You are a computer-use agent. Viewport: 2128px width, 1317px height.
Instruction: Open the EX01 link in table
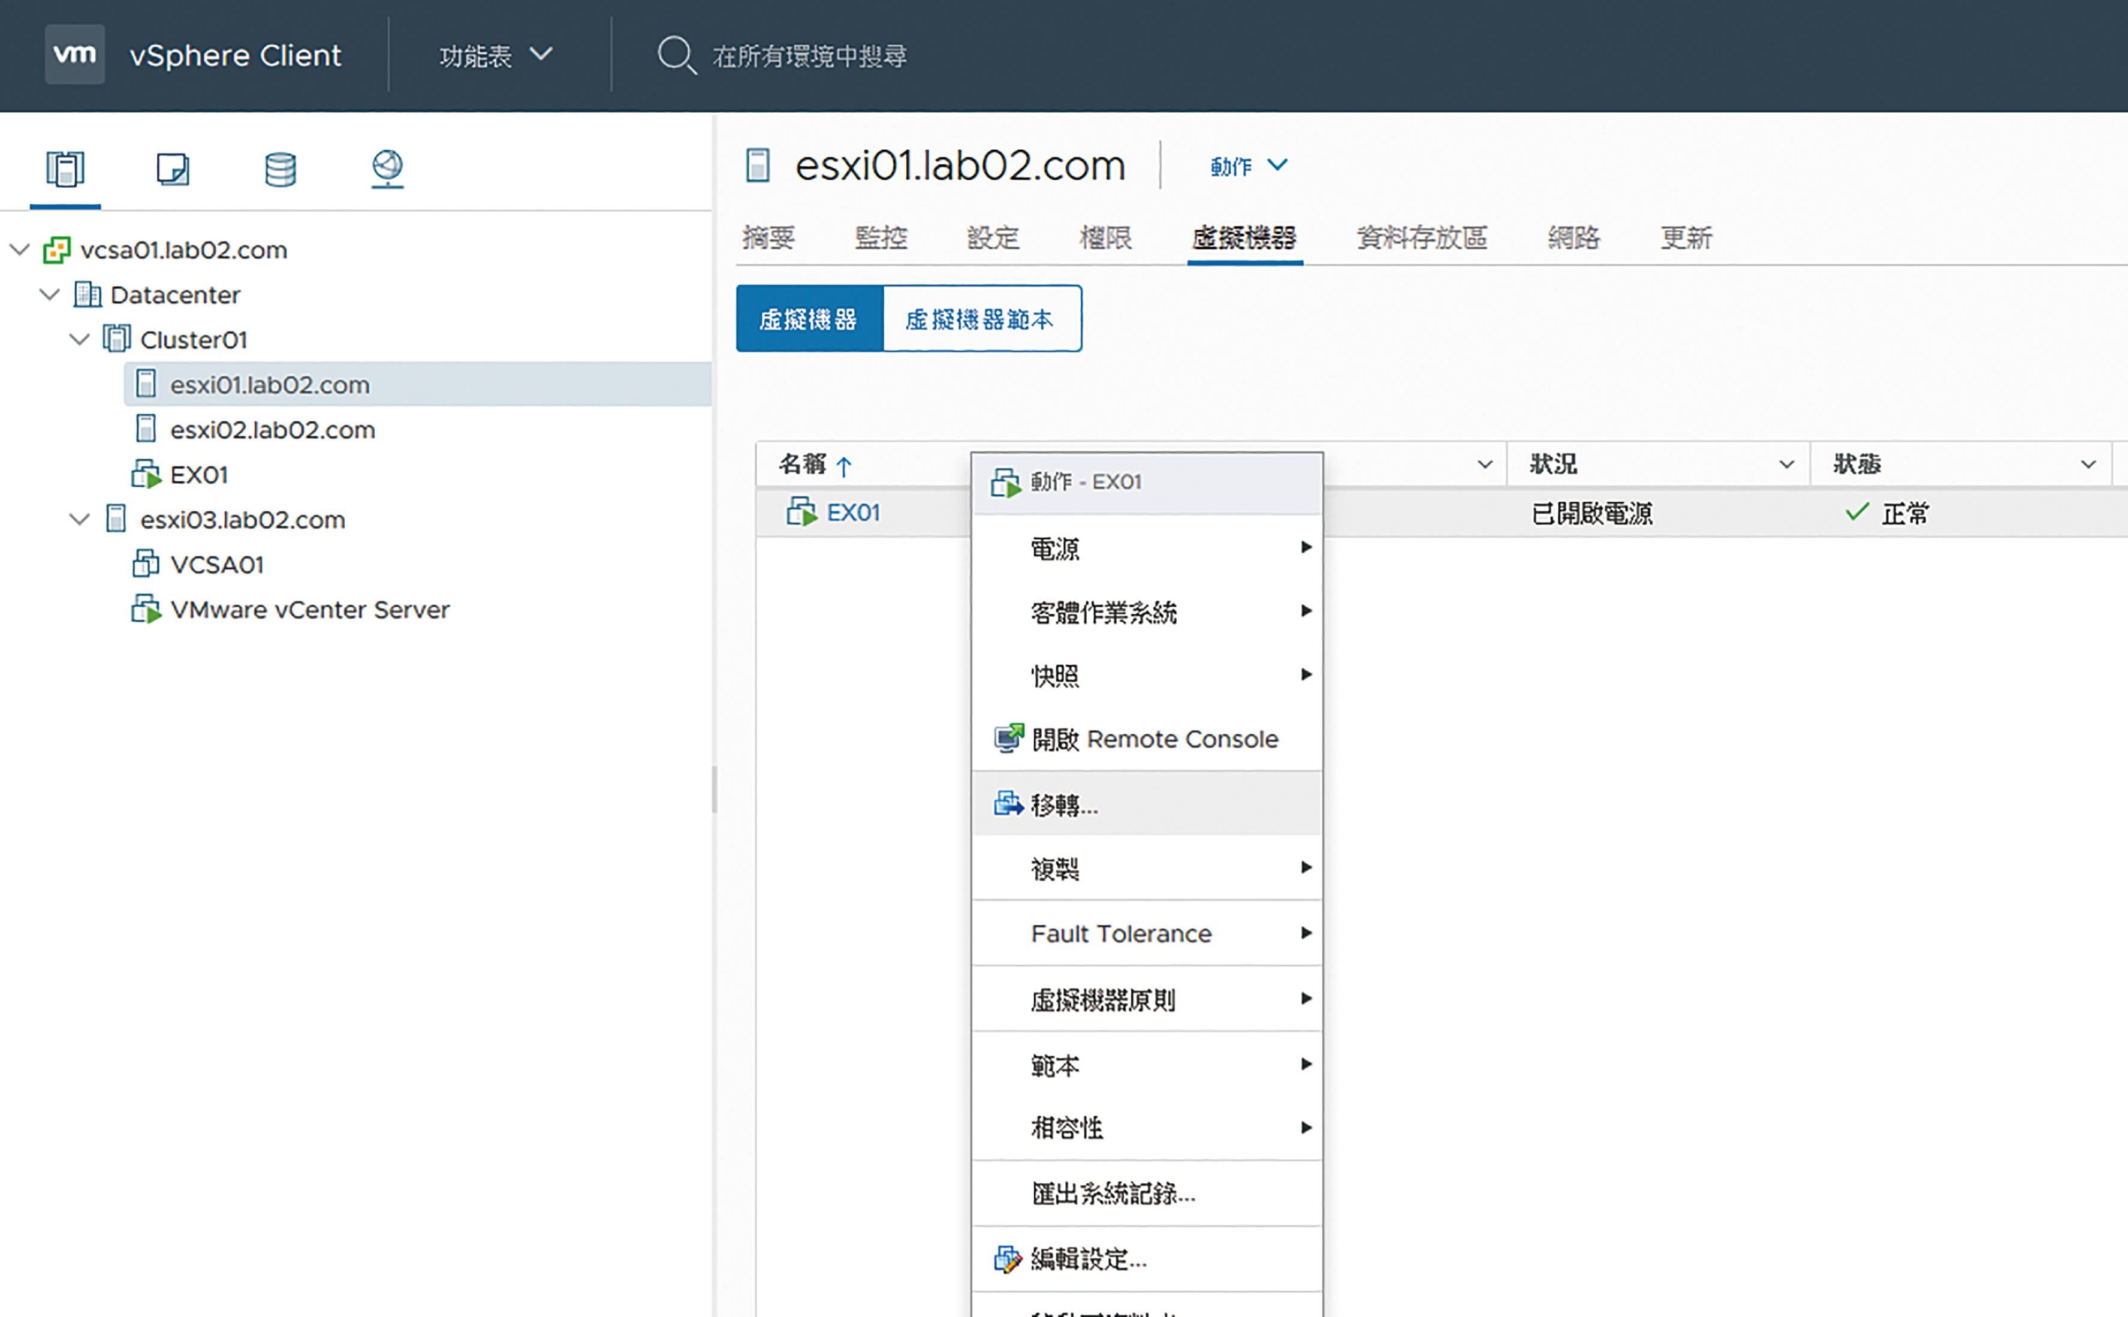click(853, 512)
